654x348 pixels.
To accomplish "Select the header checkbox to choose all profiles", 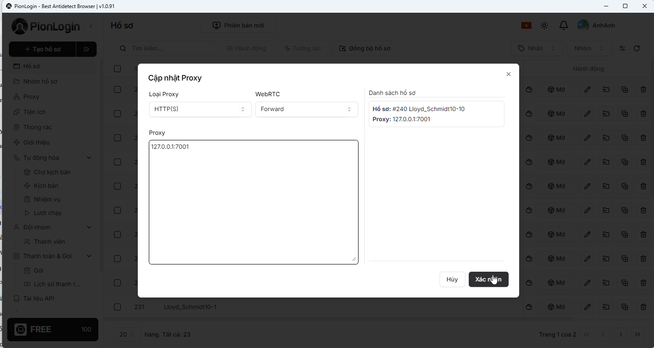I will point(117,68).
